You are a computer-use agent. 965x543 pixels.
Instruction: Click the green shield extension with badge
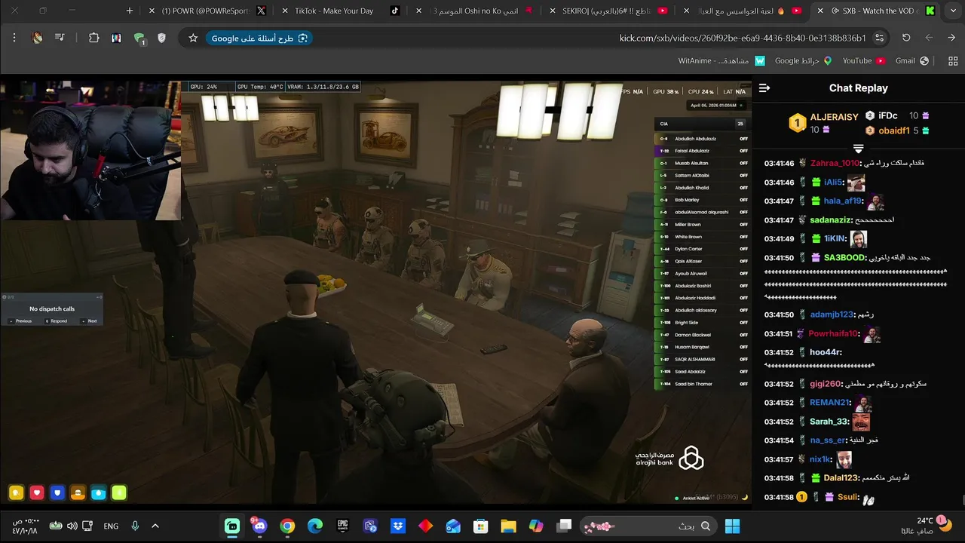(139, 38)
